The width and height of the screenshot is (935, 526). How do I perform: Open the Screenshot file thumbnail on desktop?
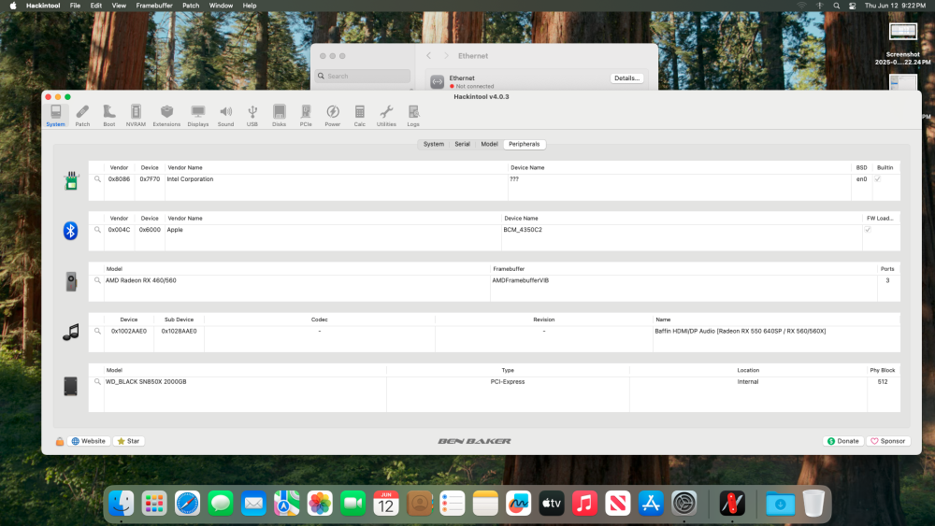903,32
